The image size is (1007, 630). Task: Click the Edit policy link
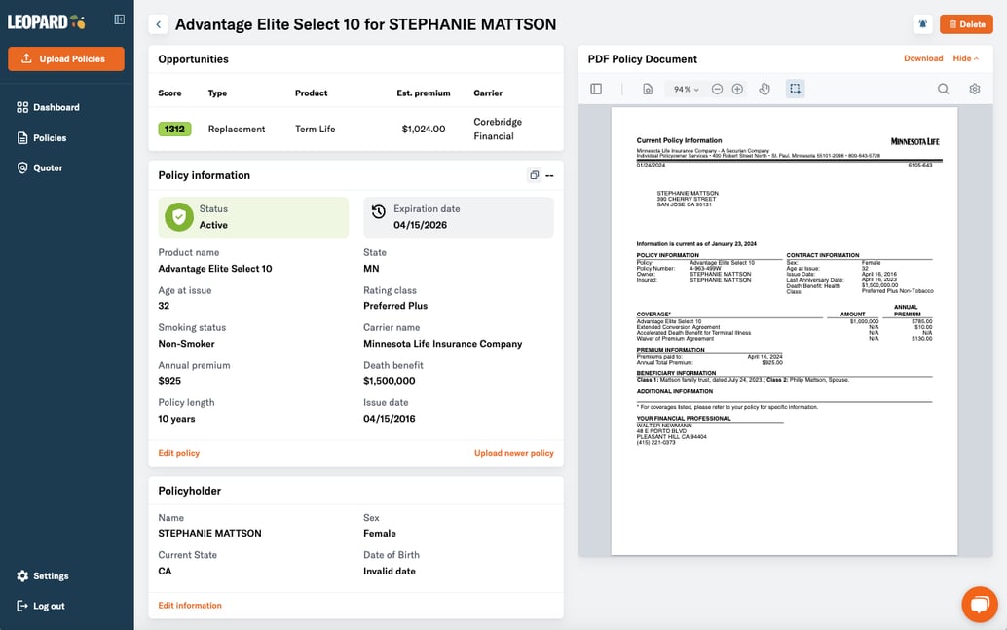tap(179, 453)
